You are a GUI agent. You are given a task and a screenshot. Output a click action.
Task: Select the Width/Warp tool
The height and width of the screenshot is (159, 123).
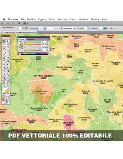point(4,65)
